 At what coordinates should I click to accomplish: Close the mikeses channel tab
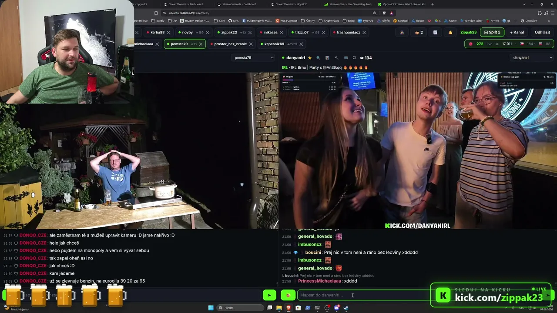[282, 33]
